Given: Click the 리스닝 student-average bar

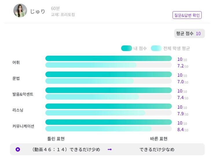Looking at the screenshot, I should pos(95,113).
